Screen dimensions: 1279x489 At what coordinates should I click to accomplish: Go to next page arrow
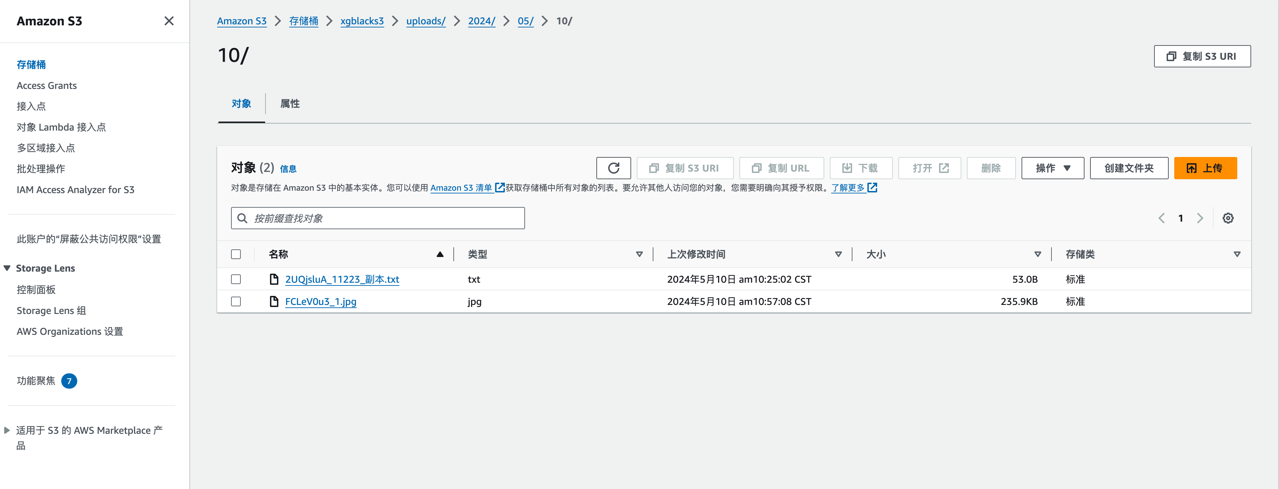point(1200,218)
